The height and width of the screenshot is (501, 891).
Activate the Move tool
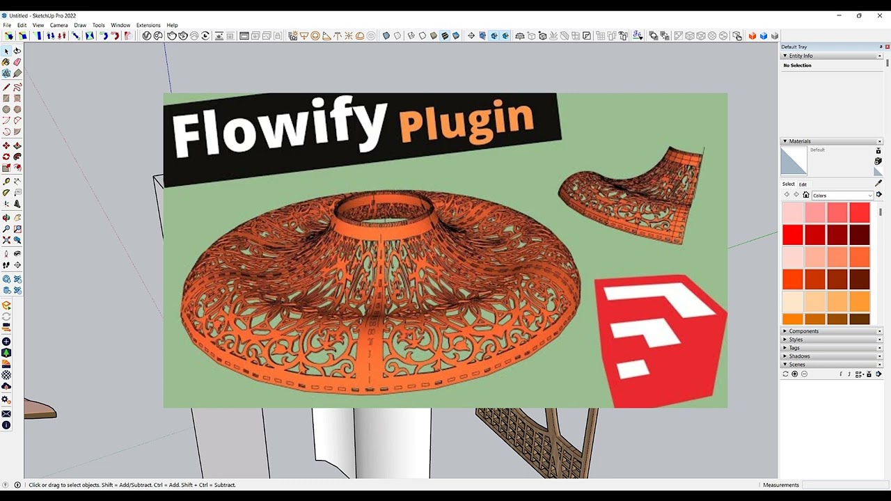[x=6, y=145]
